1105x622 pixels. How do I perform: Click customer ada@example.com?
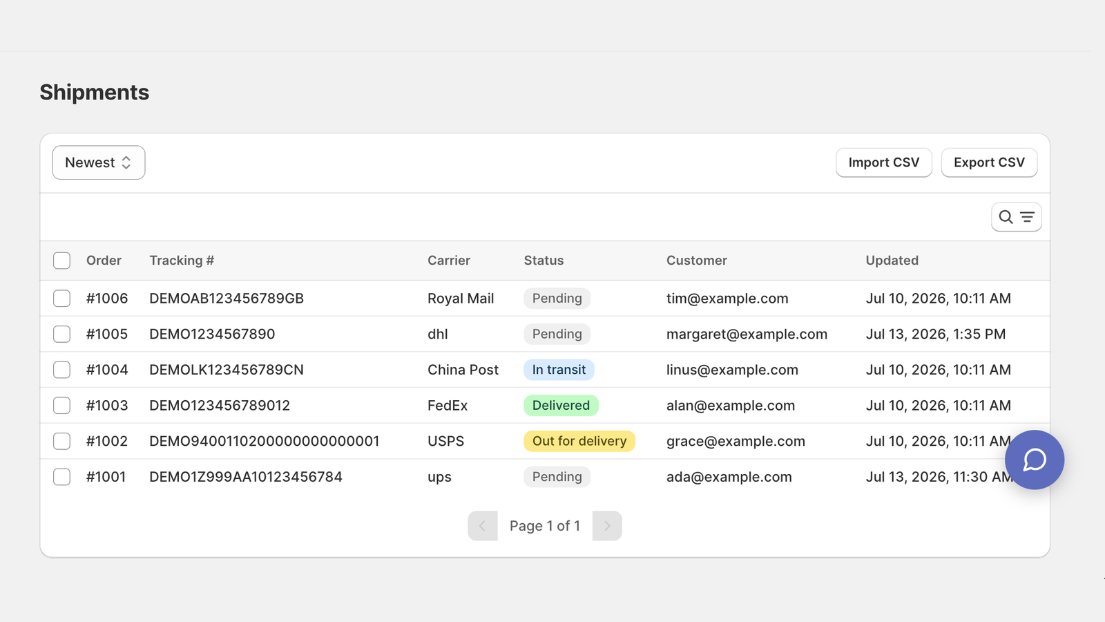[x=729, y=477]
